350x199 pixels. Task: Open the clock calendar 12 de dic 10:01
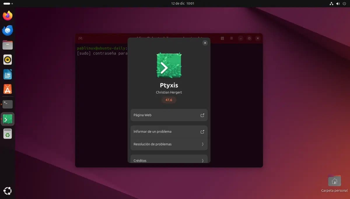[x=183, y=3]
